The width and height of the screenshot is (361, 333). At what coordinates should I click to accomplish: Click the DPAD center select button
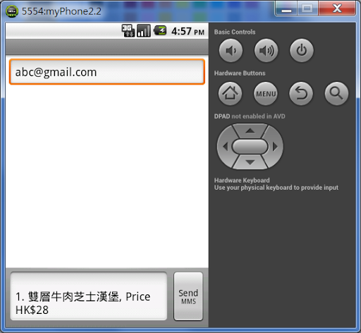[250, 147]
